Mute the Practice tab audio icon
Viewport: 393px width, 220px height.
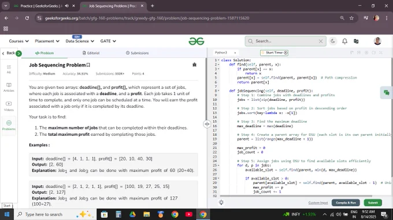(66, 6)
